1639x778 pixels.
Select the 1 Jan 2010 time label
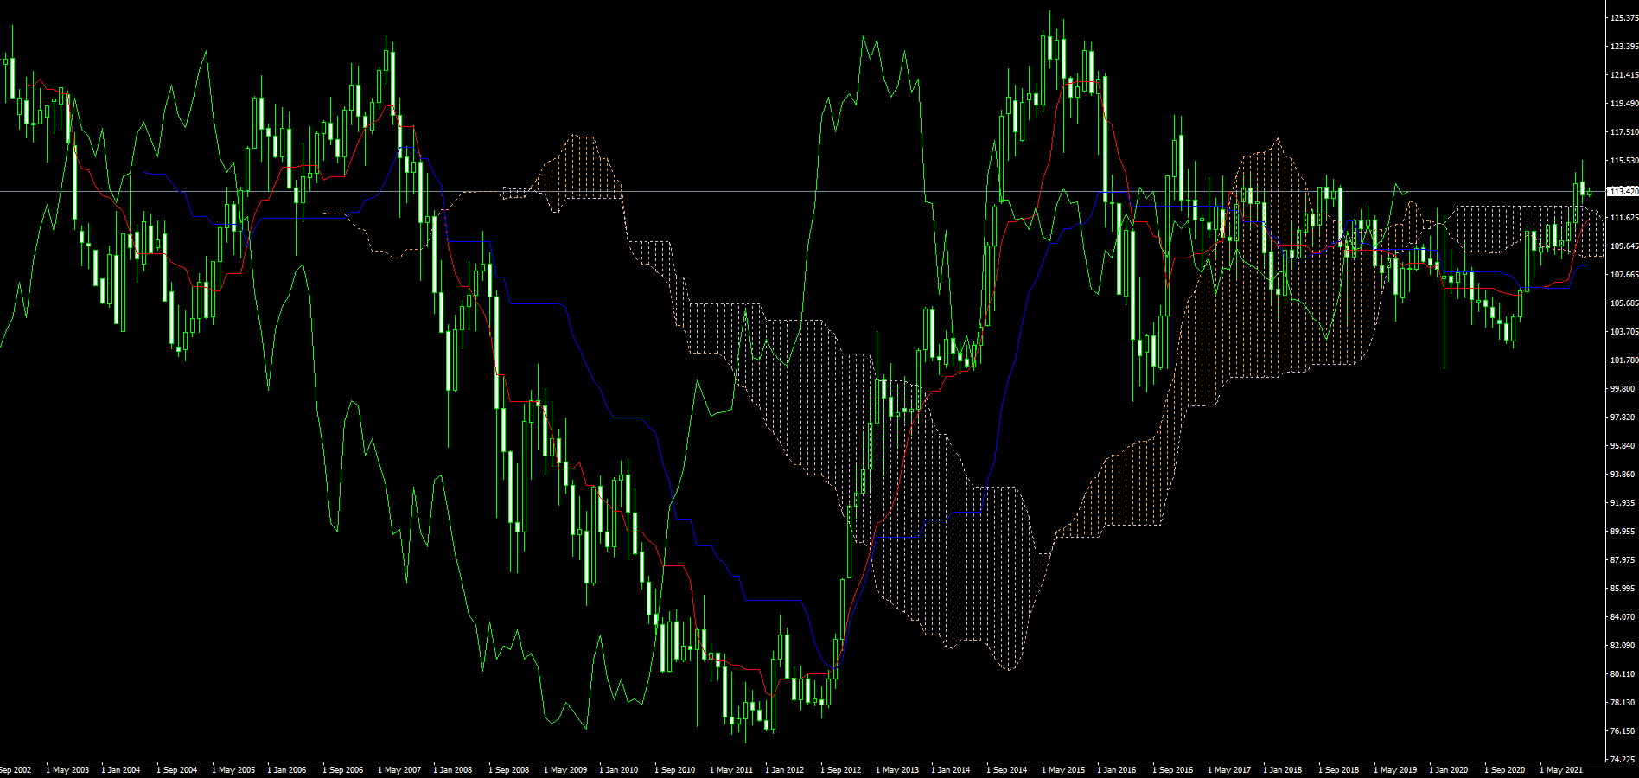tap(619, 769)
